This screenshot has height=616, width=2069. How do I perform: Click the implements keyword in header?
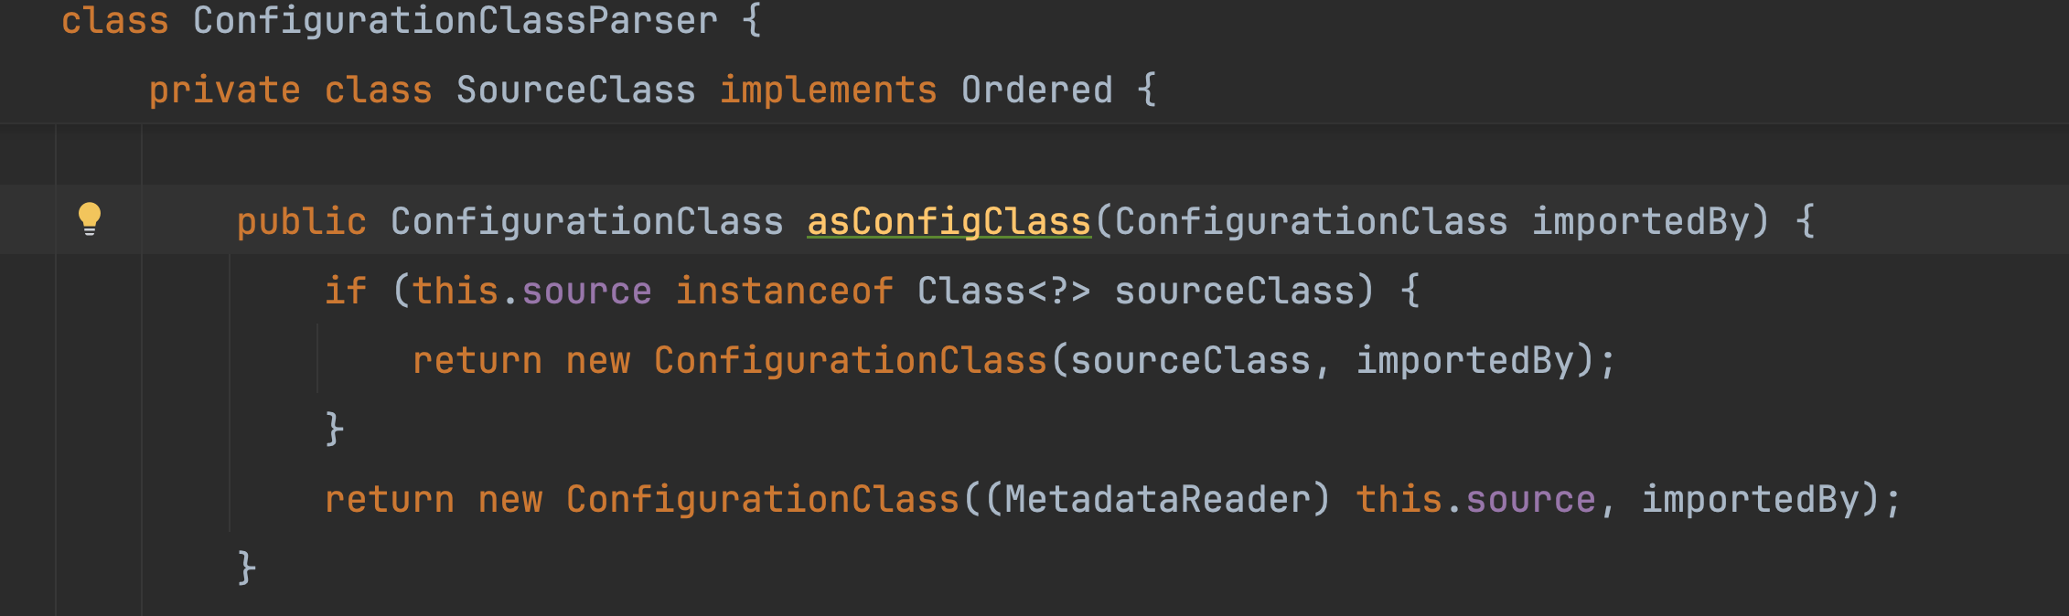click(x=828, y=90)
